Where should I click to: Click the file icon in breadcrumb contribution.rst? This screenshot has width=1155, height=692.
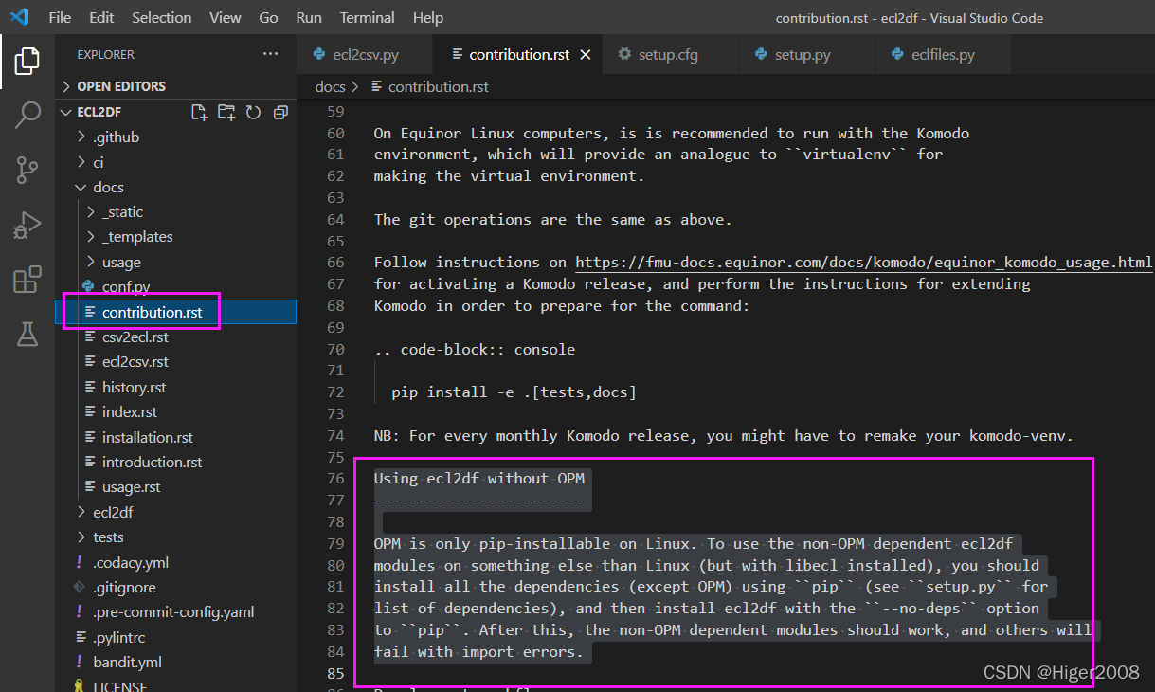(x=376, y=86)
